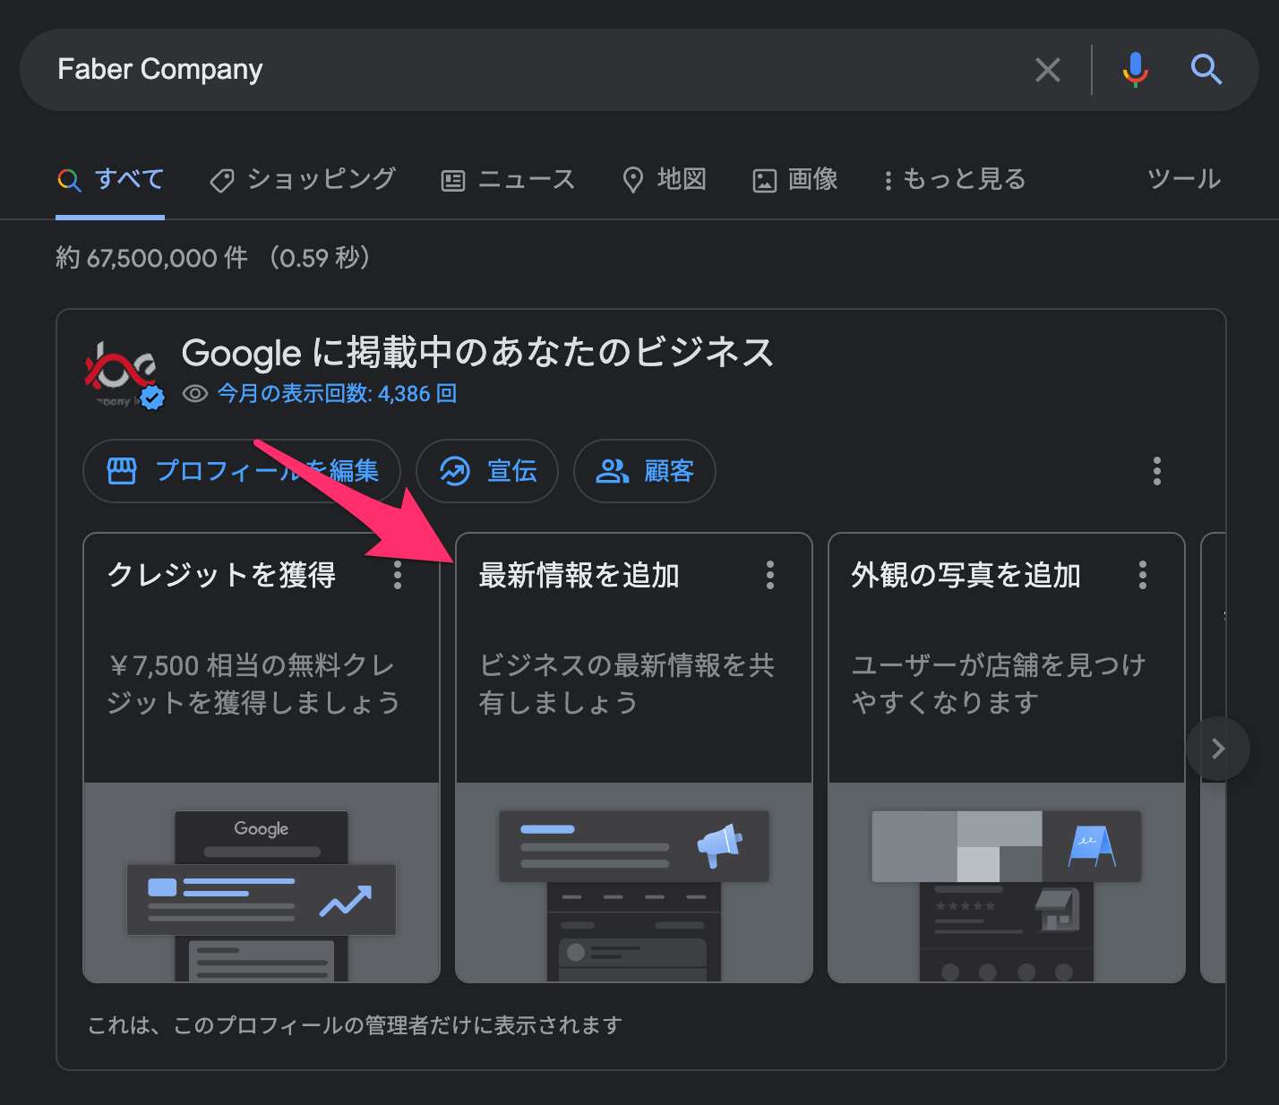The width and height of the screenshot is (1279, 1105).
Task: Start voice search with the microphone icon
Action: 1136,69
